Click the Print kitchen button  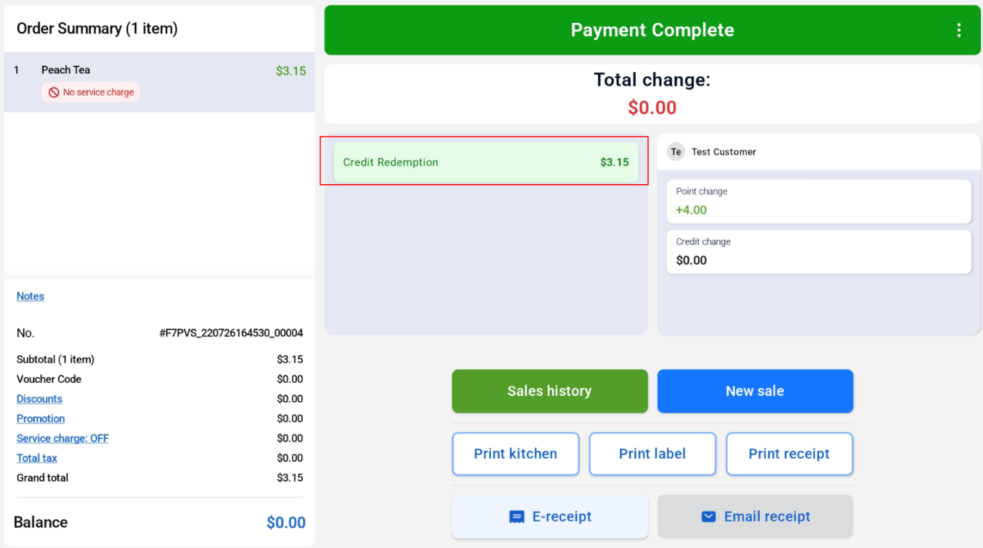(x=515, y=454)
